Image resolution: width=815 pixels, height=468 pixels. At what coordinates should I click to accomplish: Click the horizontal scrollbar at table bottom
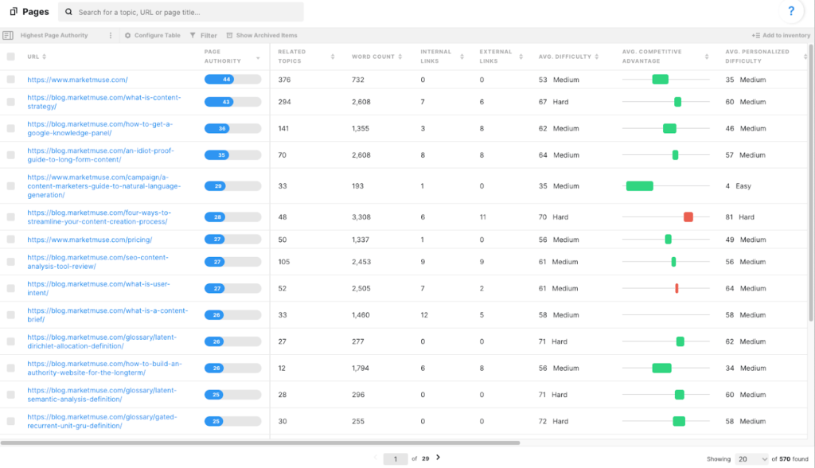point(260,443)
